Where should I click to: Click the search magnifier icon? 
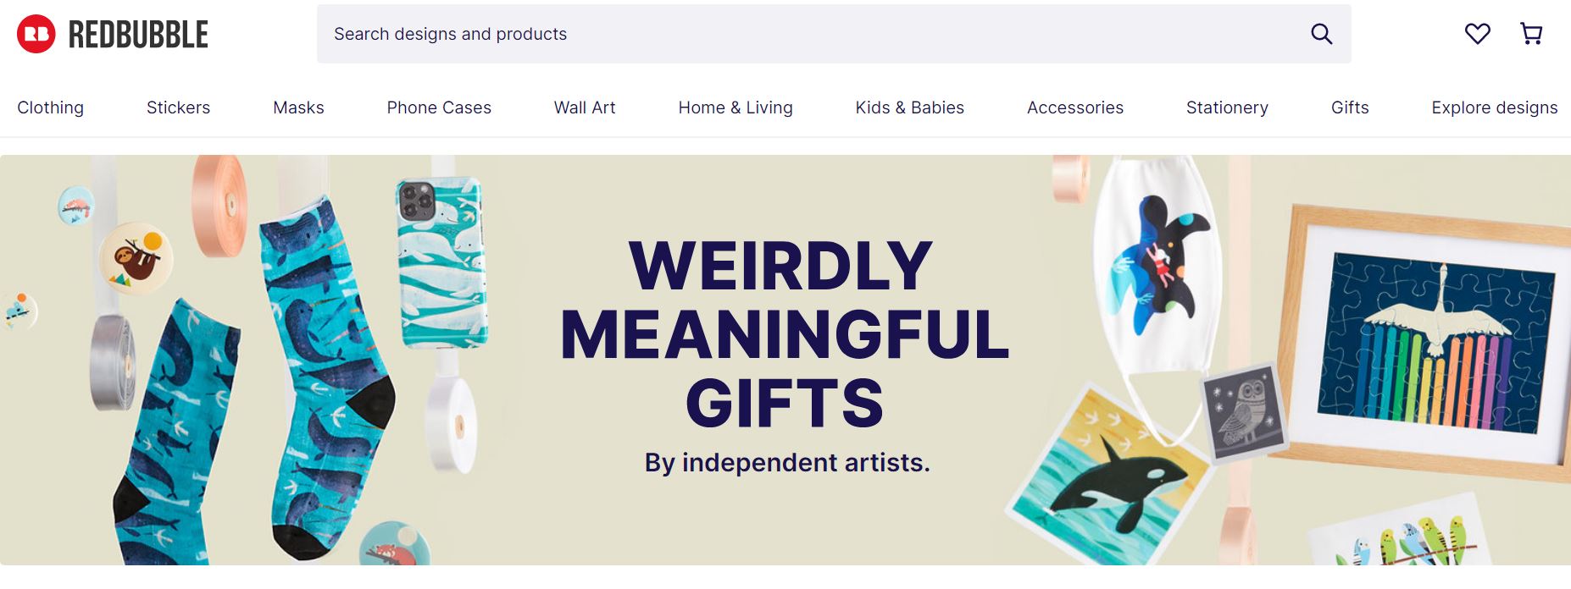(1321, 34)
